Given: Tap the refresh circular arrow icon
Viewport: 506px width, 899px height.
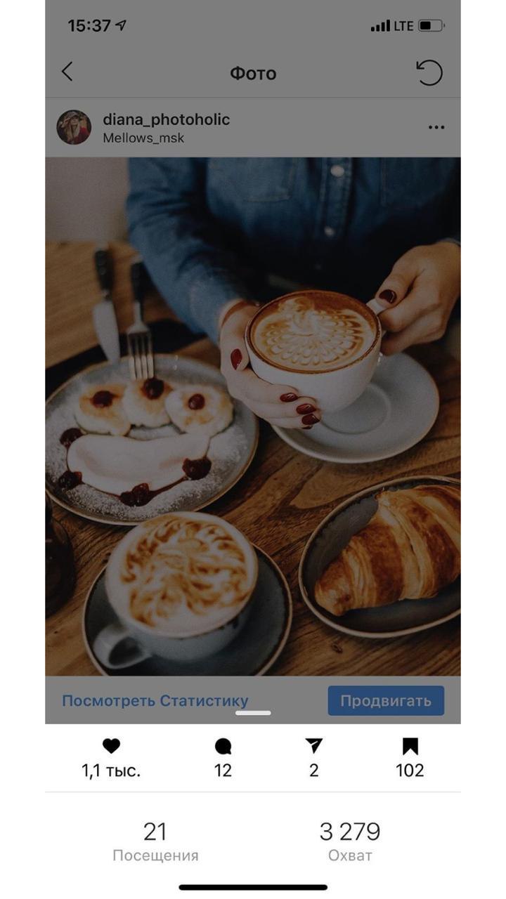Looking at the screenshot, I should coord(429,72).
